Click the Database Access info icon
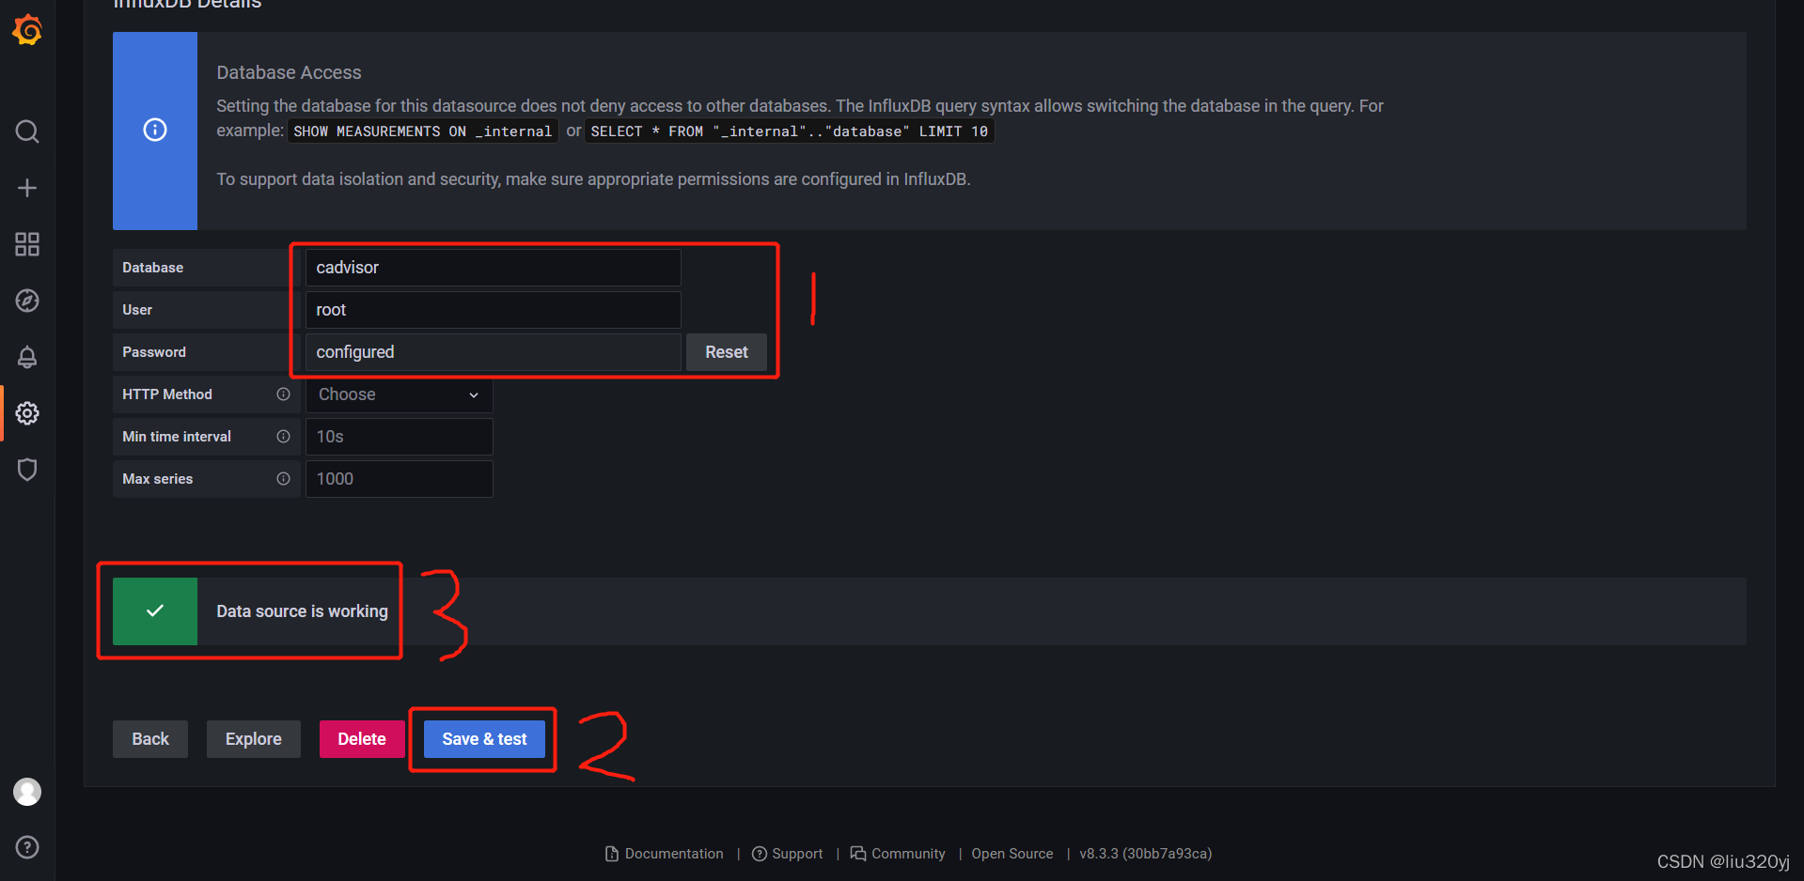Image resolution: width=1804 pixels, height=881 pixels. (155, 130)
